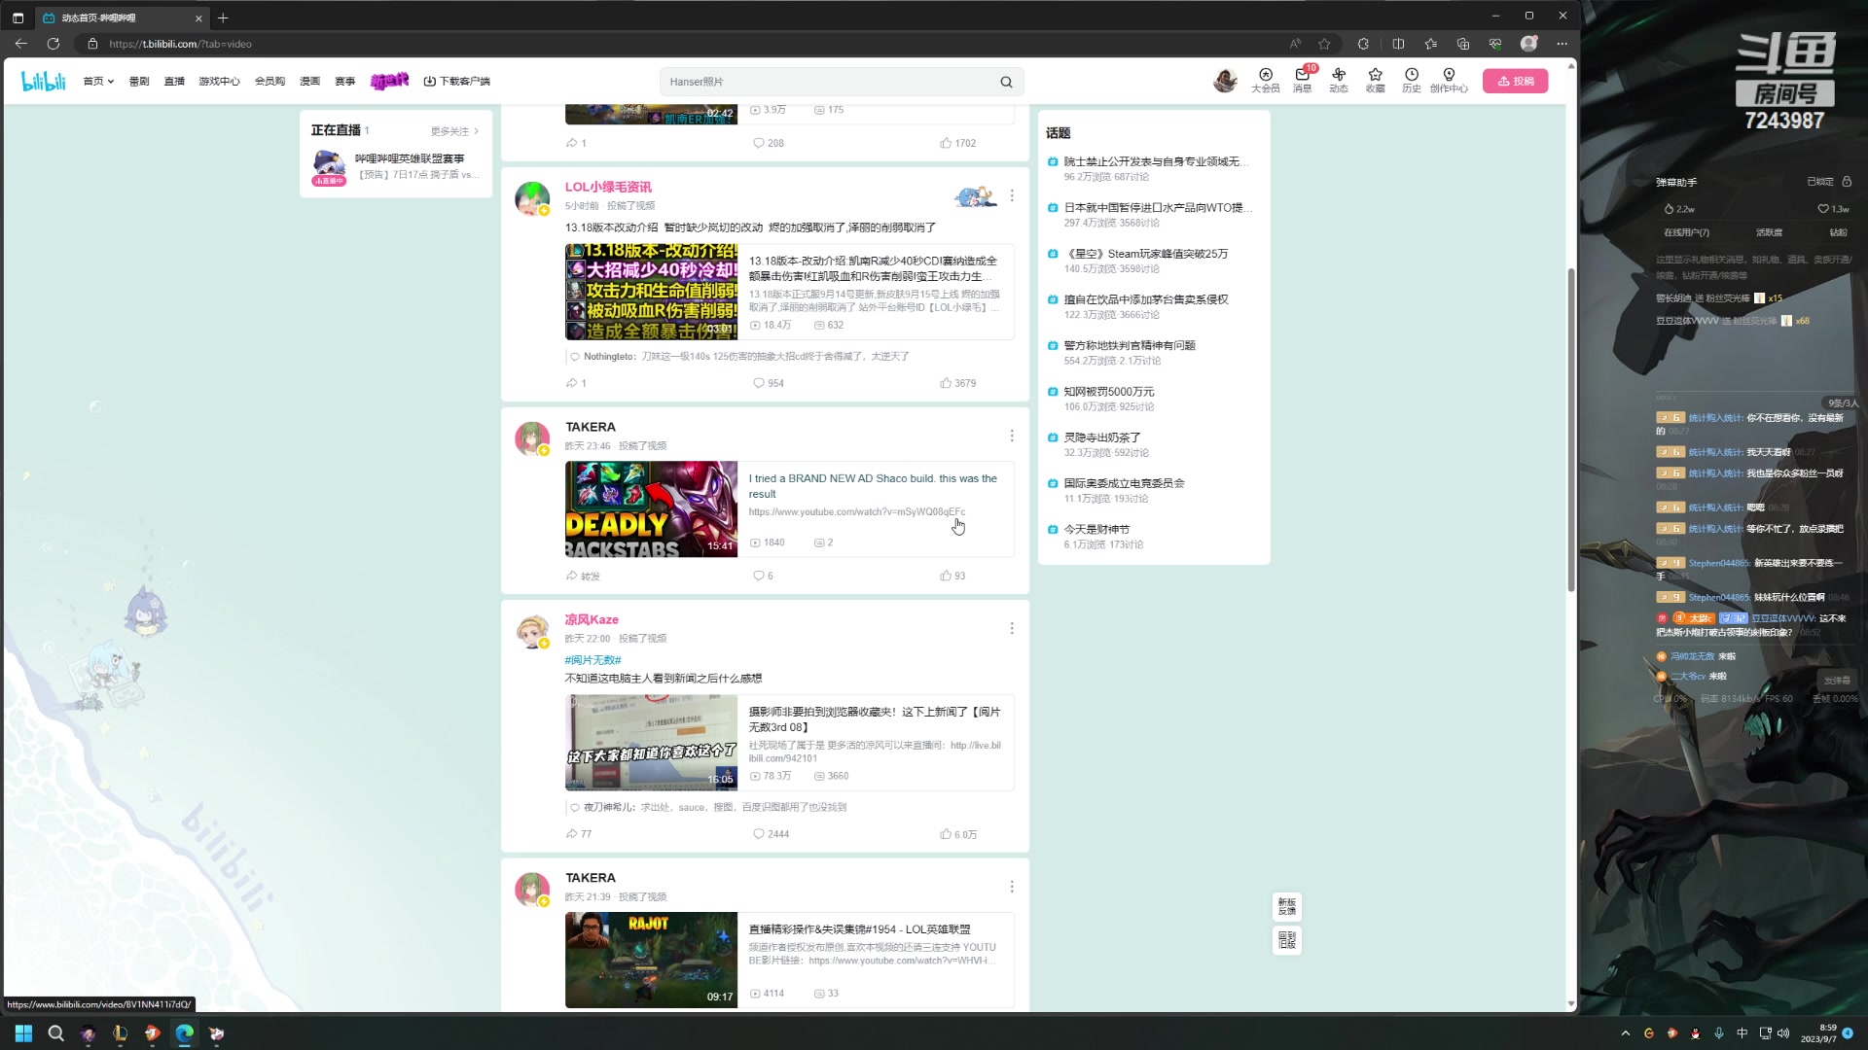Open Windows taskbar search
Screen dimensions: 1868x1050
pyautogui.click(x=55, y=1032)
